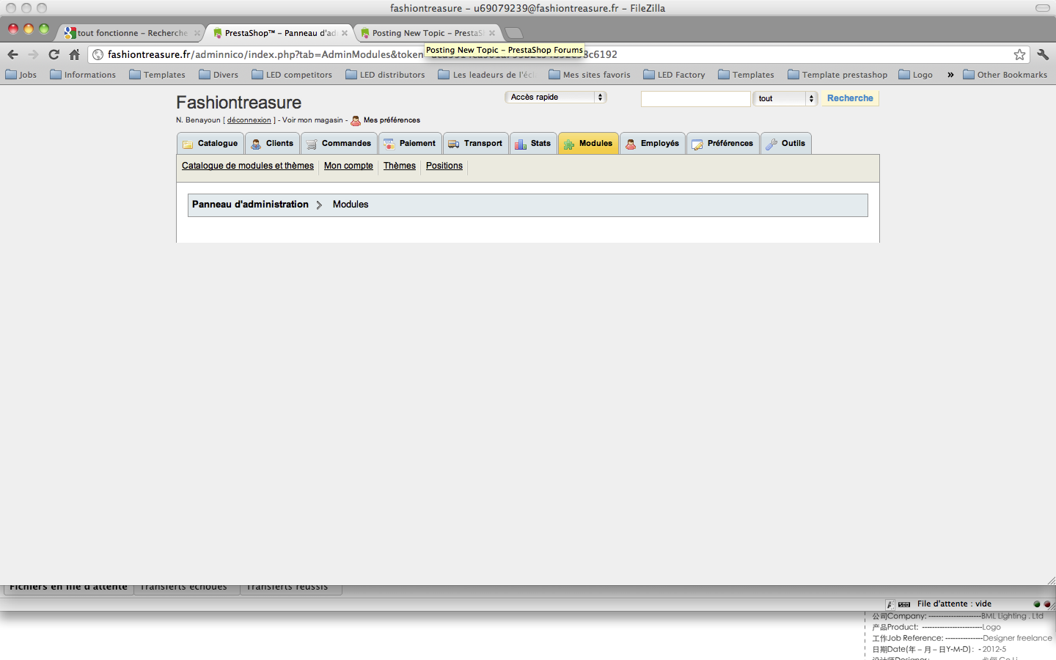Open the Préférences admin tab
This screenshot has width=1056, height=660.
click(x=723, y=144)
